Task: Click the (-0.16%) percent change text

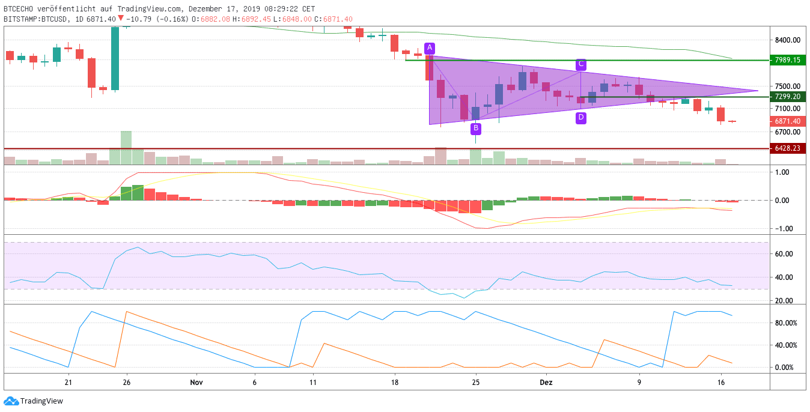Action: point(172,19)
